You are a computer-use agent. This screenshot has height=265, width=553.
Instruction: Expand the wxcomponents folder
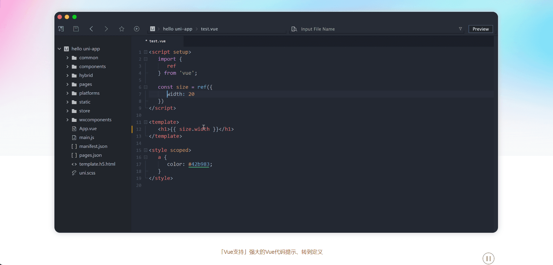67,120
